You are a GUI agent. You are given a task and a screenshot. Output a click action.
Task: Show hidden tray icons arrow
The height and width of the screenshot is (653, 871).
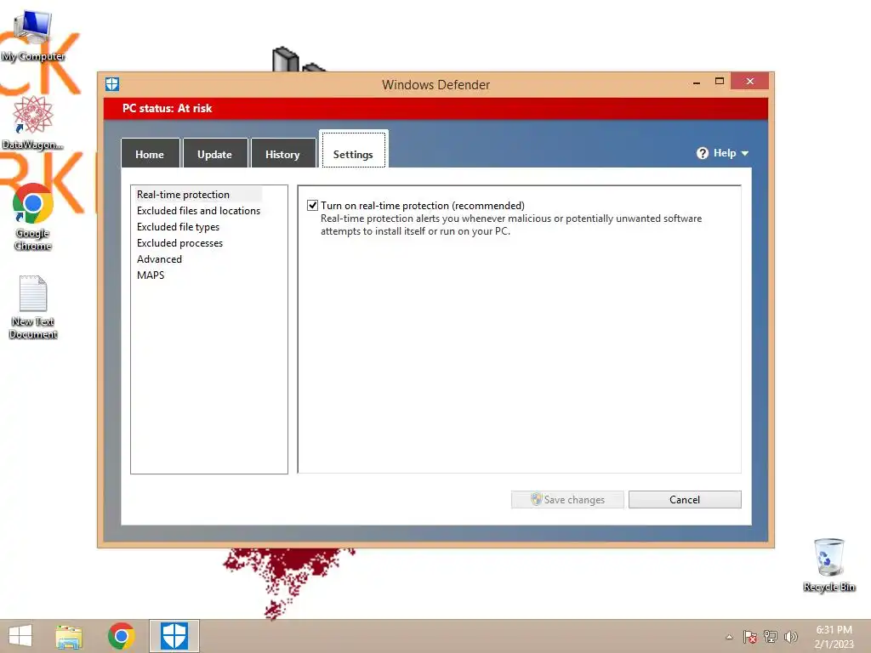(x=729, y=637)
